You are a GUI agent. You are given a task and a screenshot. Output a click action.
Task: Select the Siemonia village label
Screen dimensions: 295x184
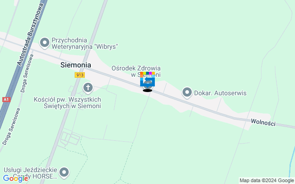[76, 65]
